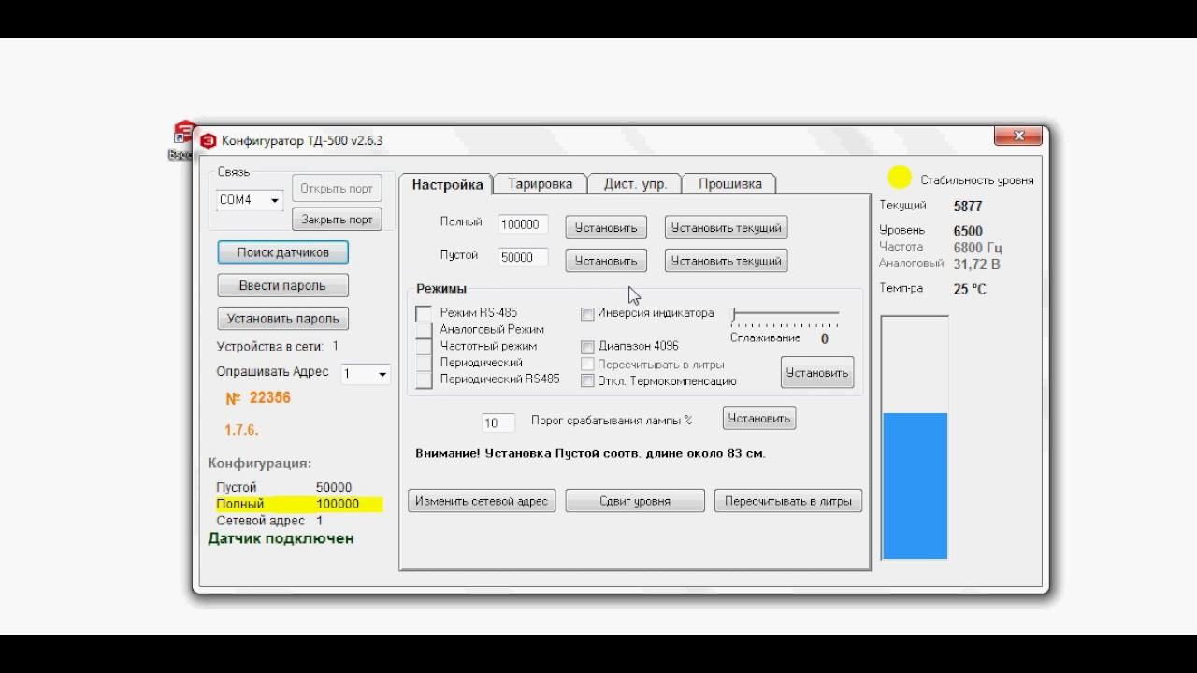Toggle Откл. Термокомпенсацию checkbox
The width and height of the screenshot is (1197, 673).
[x=588, y=380]
